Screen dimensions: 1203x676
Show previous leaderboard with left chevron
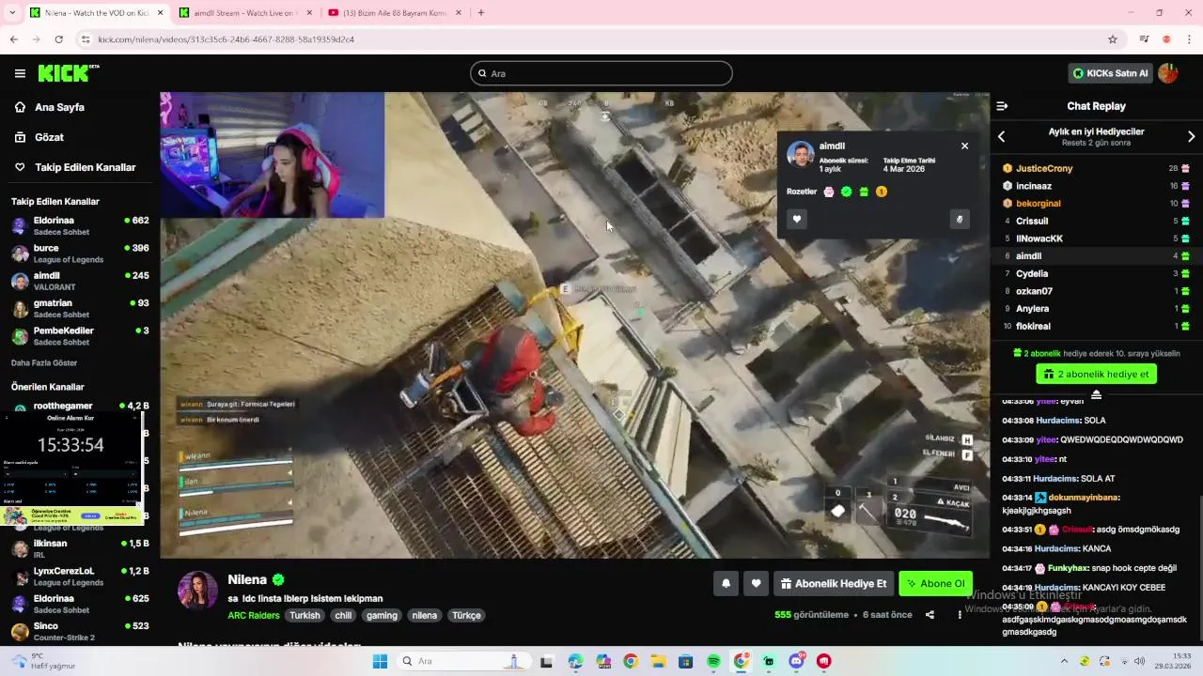[x=1002, y=137]
